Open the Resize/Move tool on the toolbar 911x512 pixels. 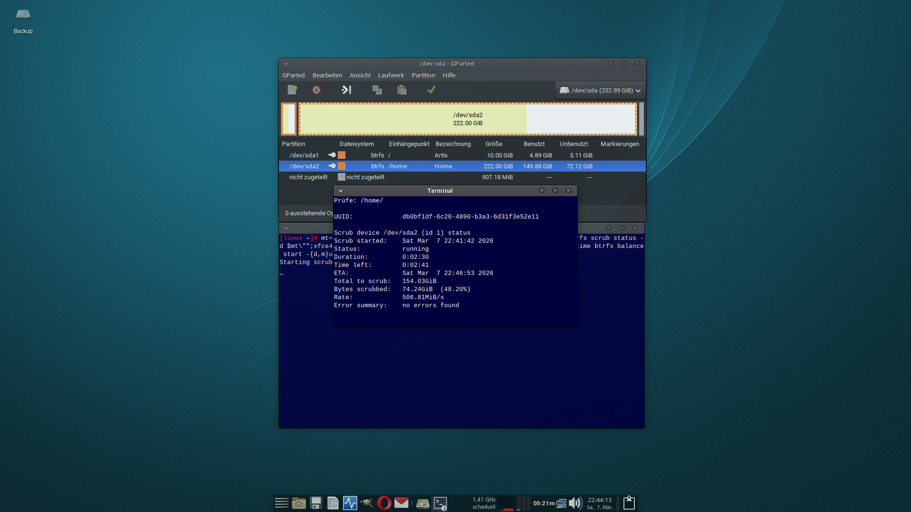[346, 90]
